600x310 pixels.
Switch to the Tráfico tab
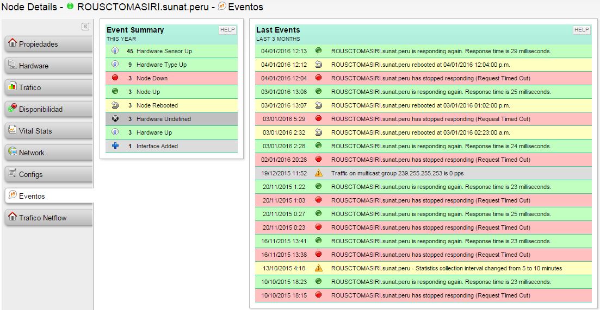click(x=48, y=87)
